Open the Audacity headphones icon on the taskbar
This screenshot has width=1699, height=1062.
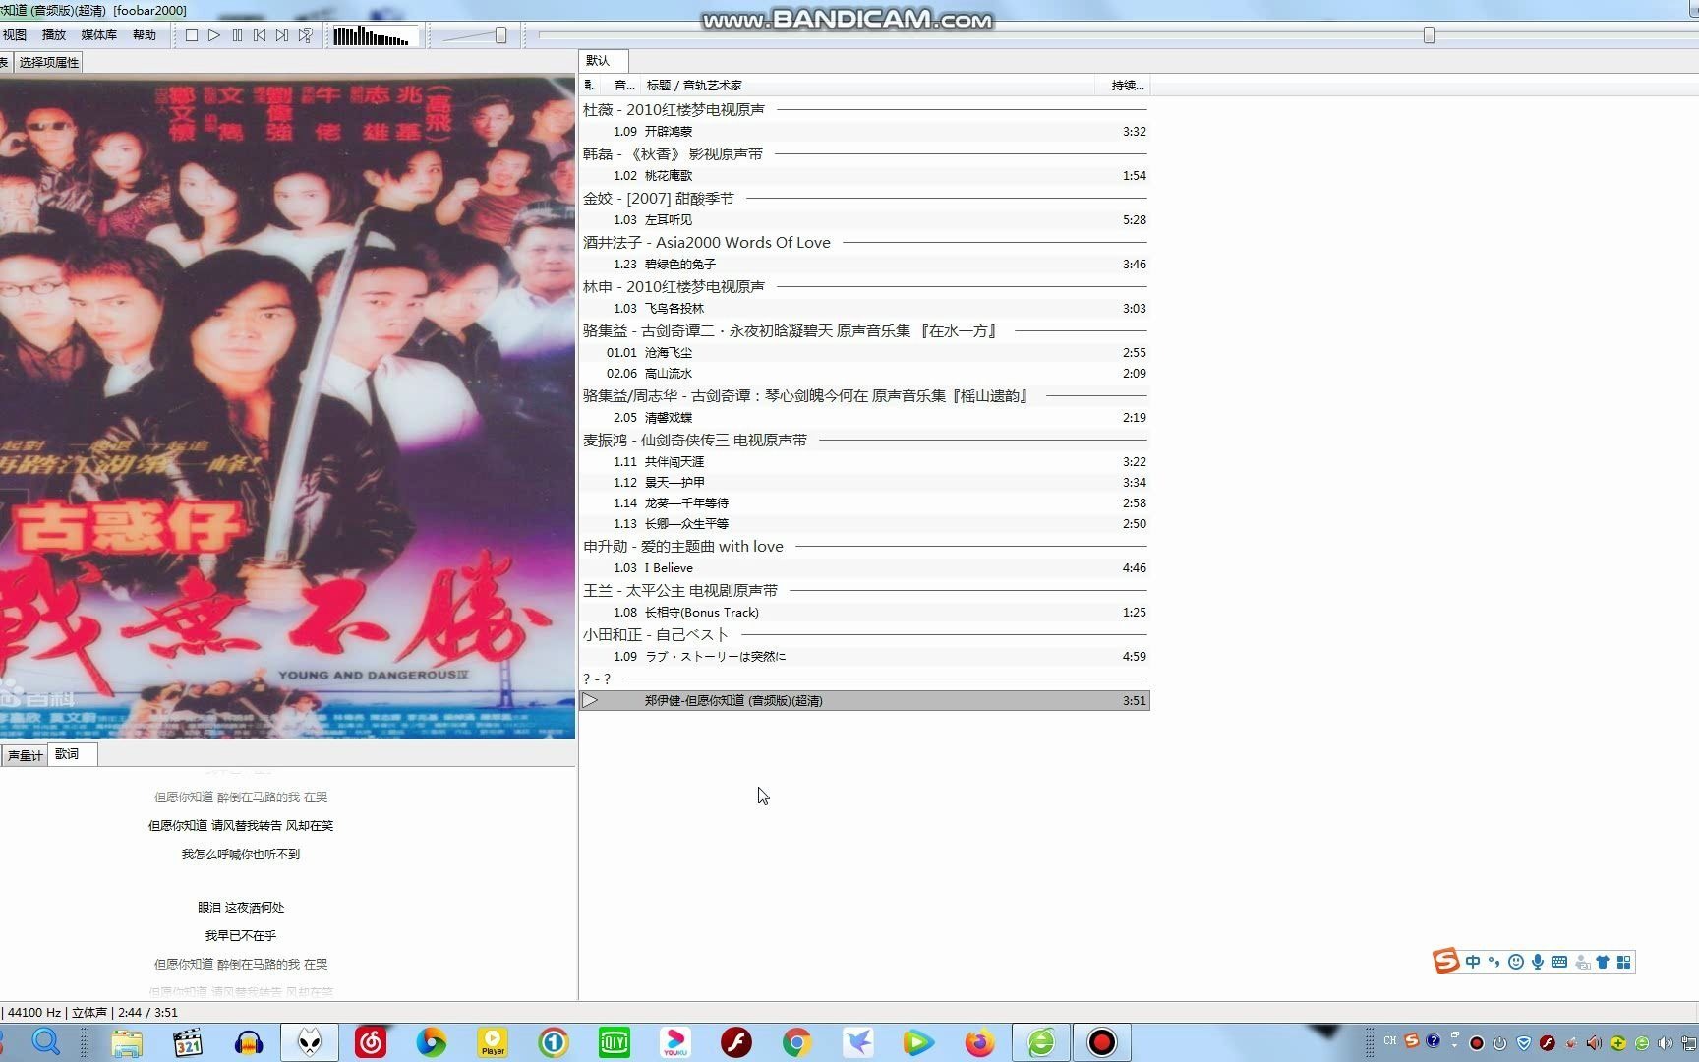tap(249, 1042)
